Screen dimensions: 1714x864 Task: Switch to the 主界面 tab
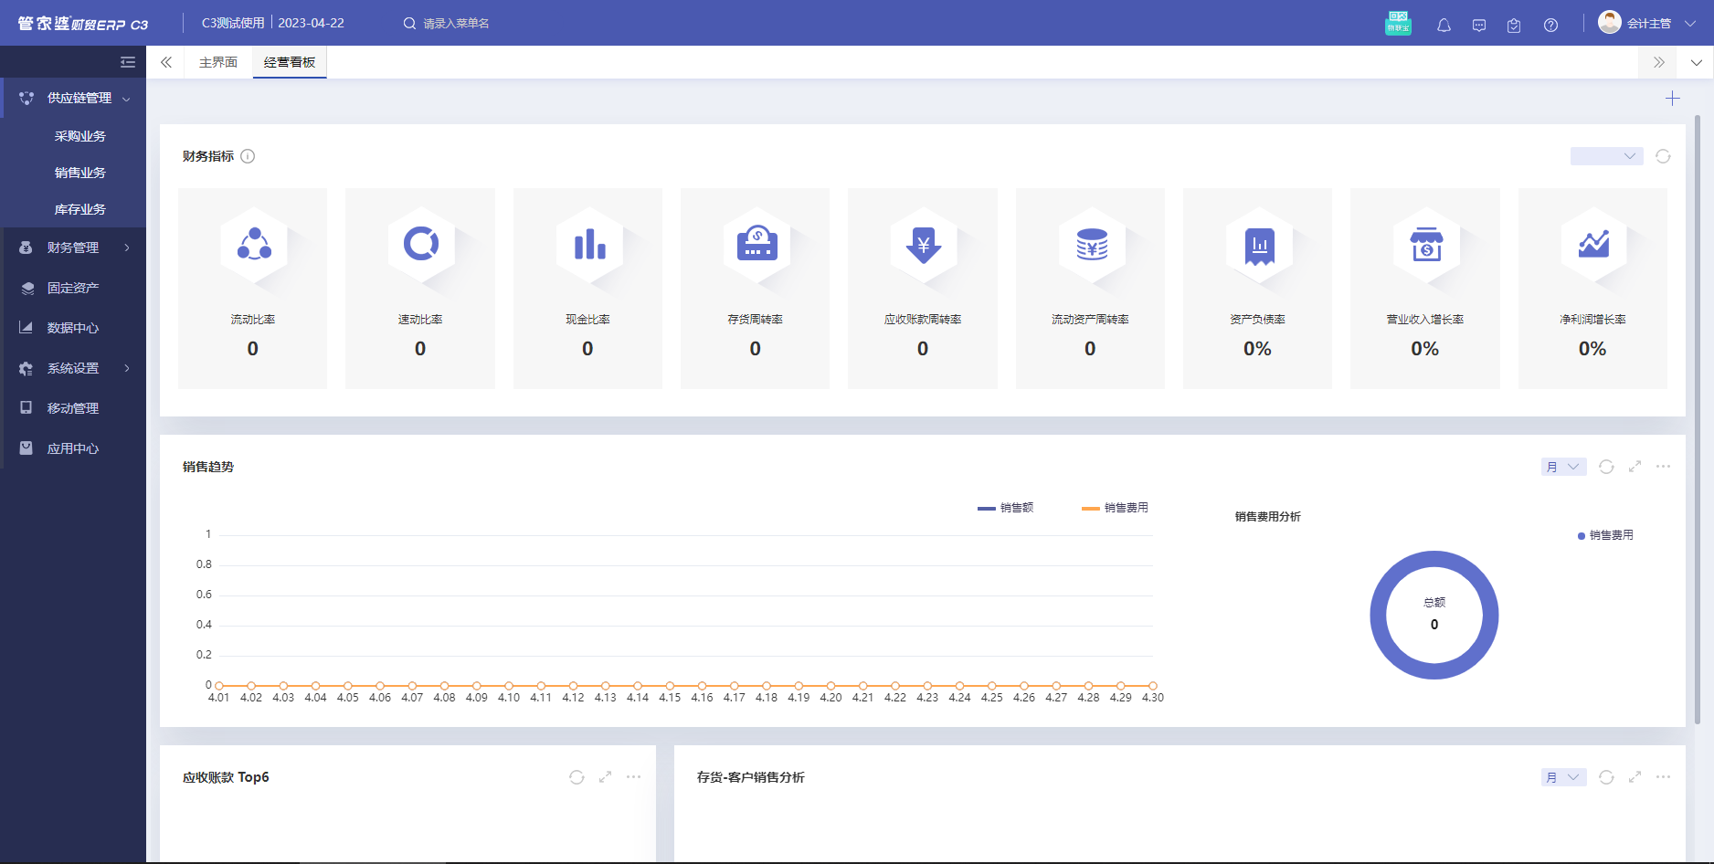218,62
